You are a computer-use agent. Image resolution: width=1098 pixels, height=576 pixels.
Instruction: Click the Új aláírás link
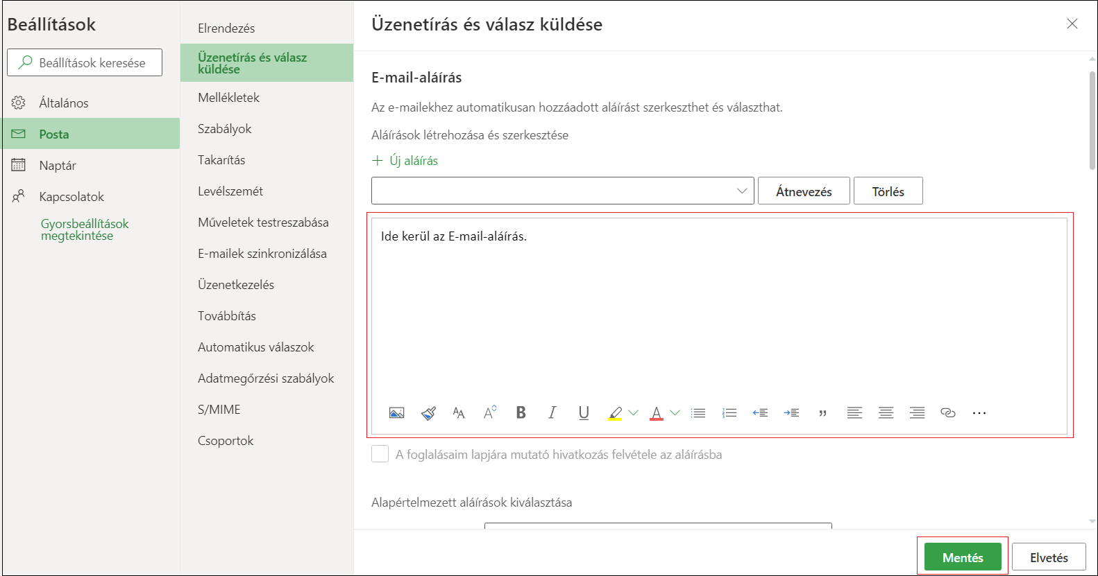click(x=414, y=160)
